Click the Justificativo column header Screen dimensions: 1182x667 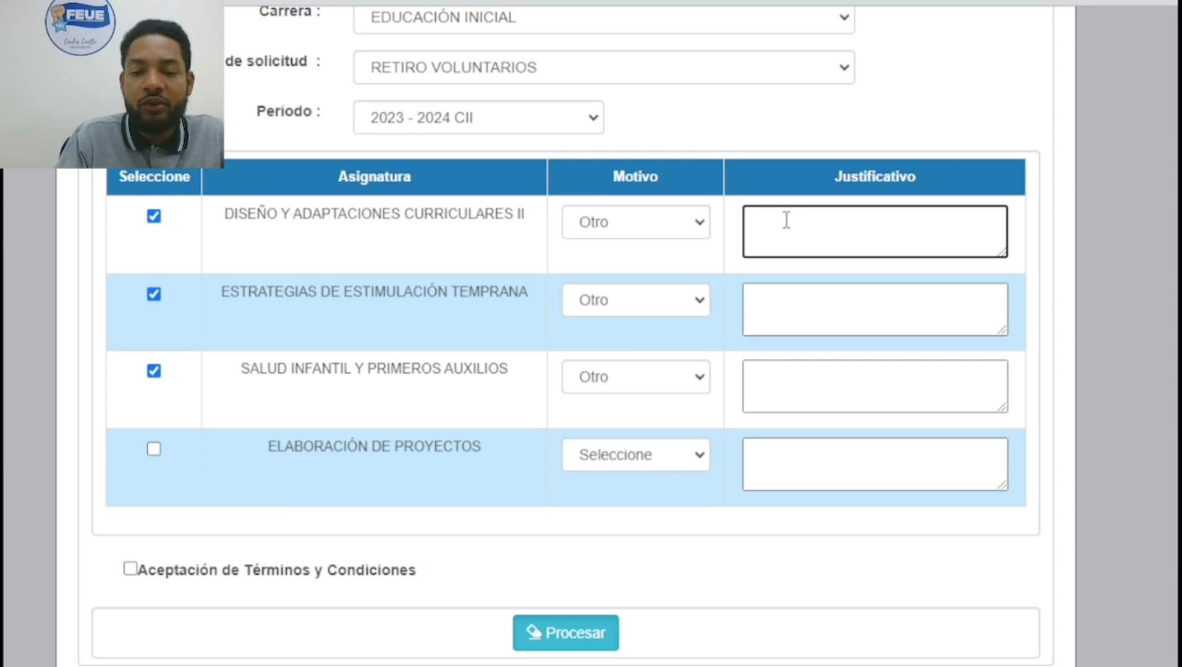(875, 177)
